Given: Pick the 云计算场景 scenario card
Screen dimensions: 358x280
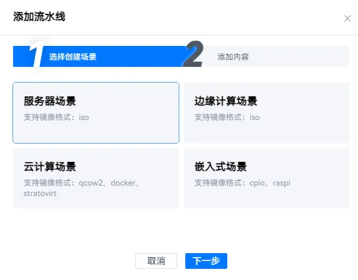Looking at the screenshot, I should click(96, 178).
